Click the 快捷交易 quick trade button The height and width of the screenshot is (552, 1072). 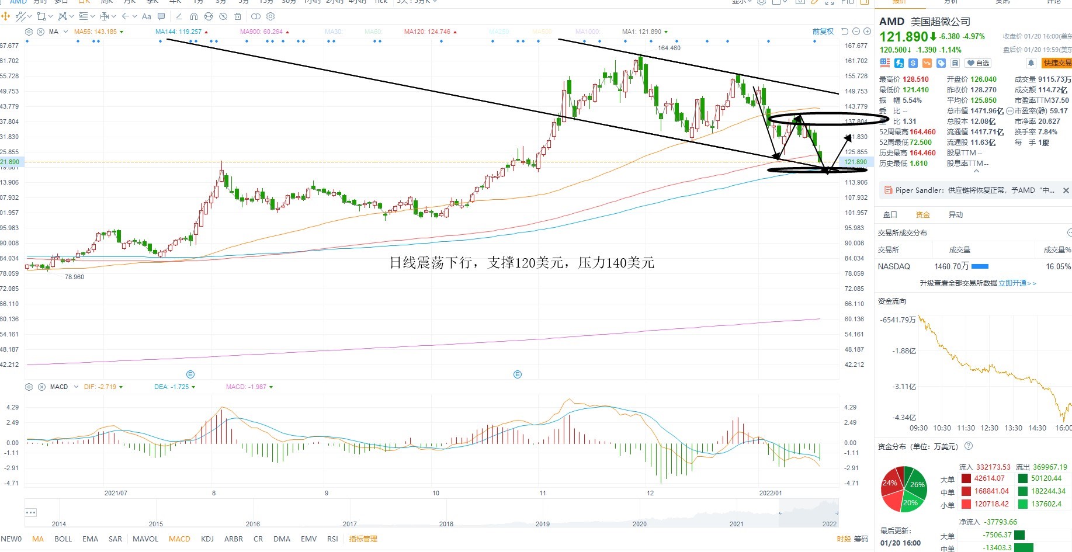click(1057, 63)
